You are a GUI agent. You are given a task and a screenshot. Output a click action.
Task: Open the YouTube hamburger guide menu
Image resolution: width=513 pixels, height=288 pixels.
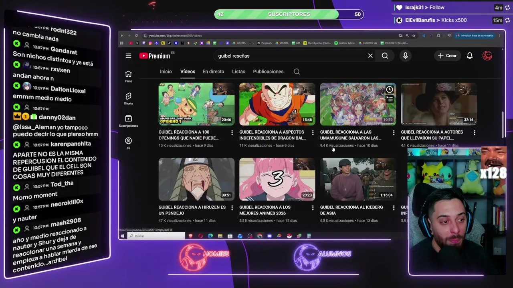[128, 56]
